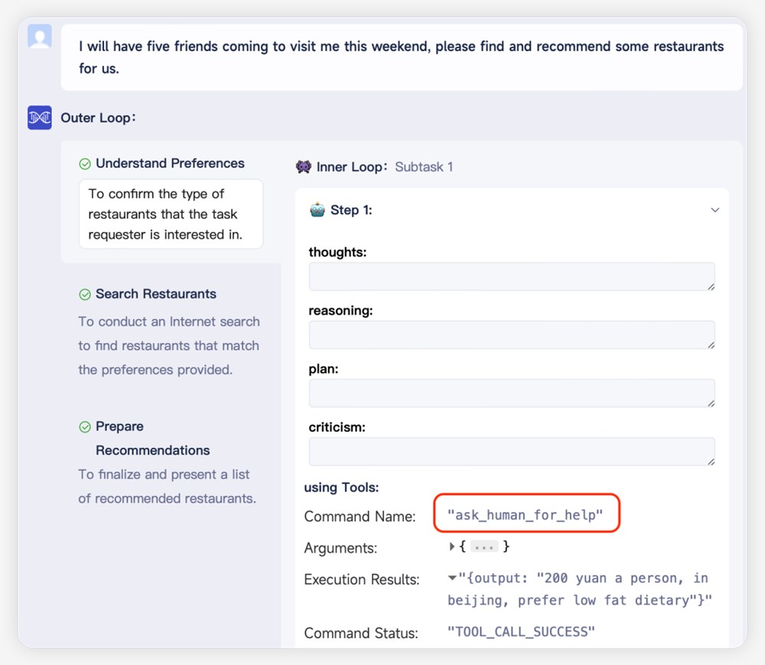
Task: Click the Inner Loop: label
Action: pos(352,167)
